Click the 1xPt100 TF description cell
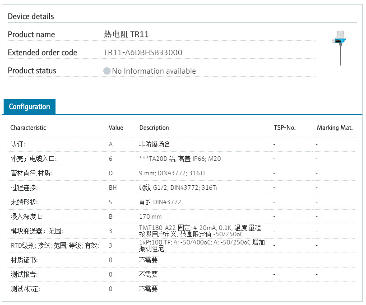The height and width of the screenshot is (305, 366). coord(202,245)
